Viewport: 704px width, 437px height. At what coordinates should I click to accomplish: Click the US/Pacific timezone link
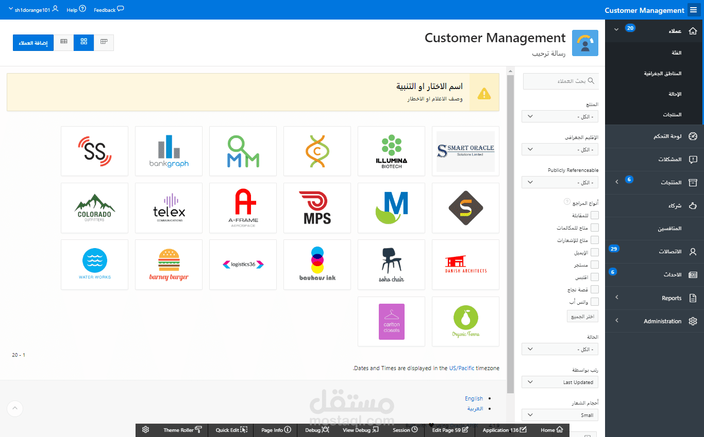[462, 368]
